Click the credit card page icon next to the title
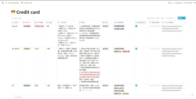Screen dimensions: 196x99 pyautogui.click(x=13, y=12)
